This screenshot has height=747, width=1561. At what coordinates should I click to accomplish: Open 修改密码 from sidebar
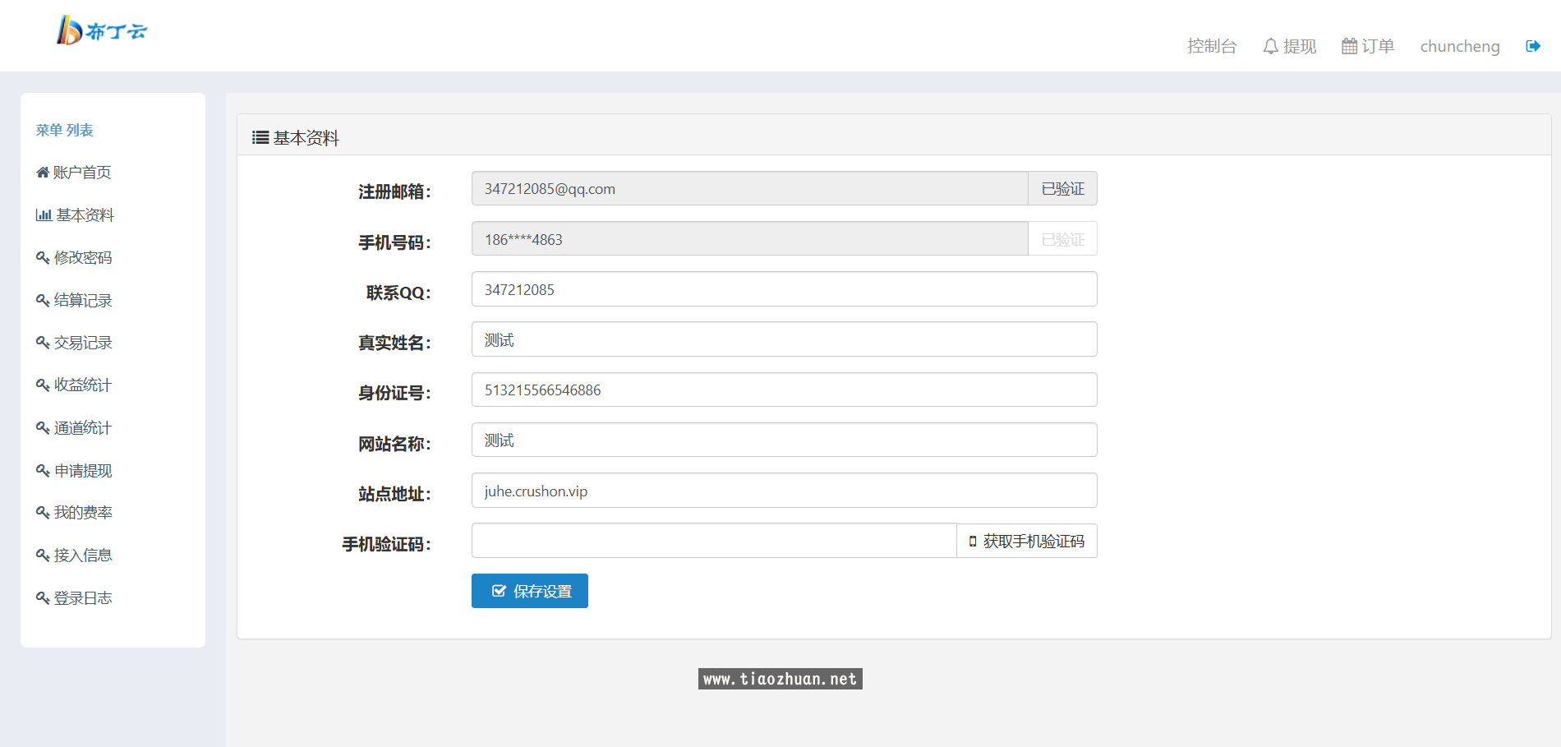[x=74, y=258]
